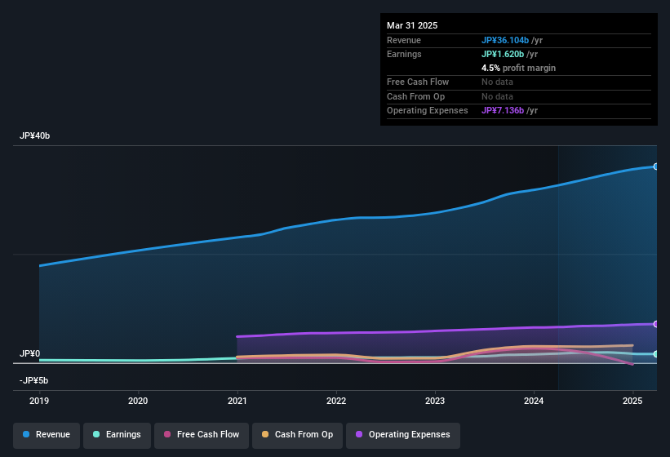Click the JP¥36.104b revenue value in tooltip

point(505,40)
